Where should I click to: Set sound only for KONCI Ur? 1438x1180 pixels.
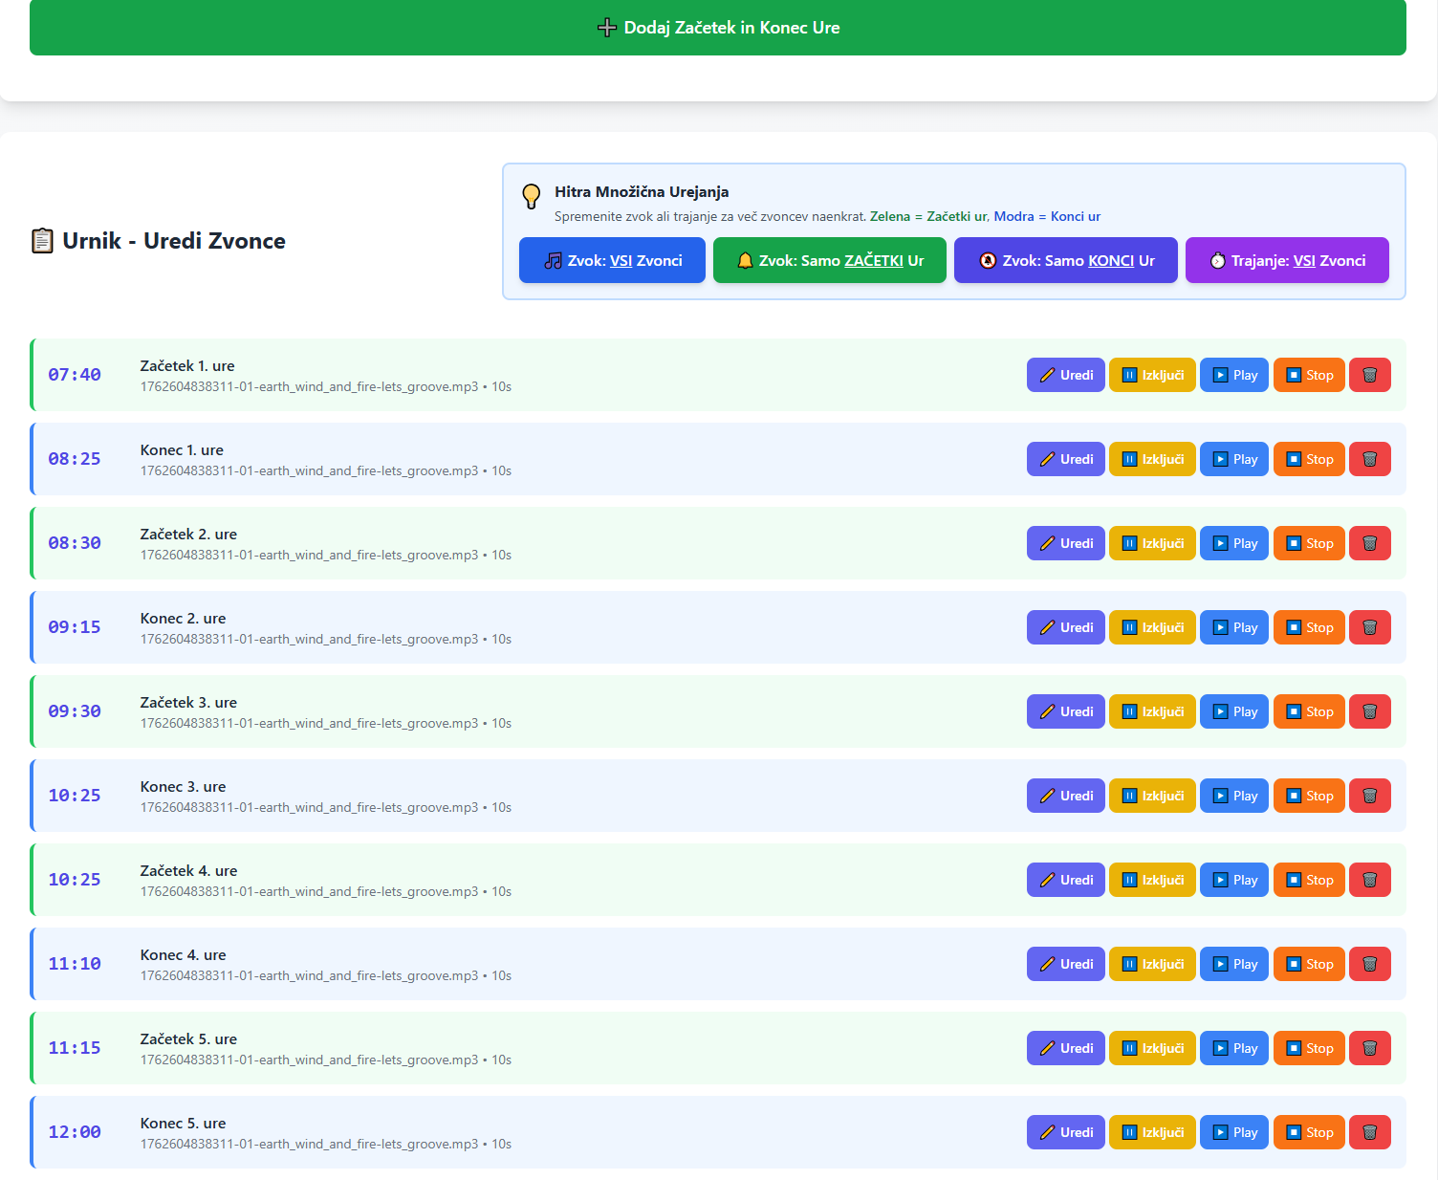pos(1065,260)
